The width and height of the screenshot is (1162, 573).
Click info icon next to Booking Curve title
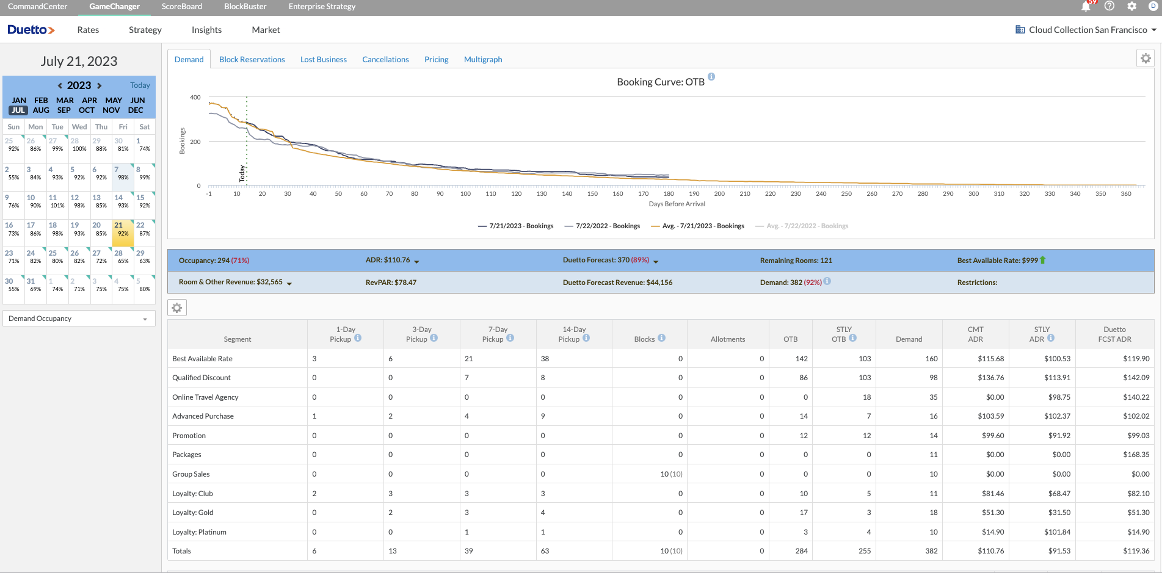[711, 77]
